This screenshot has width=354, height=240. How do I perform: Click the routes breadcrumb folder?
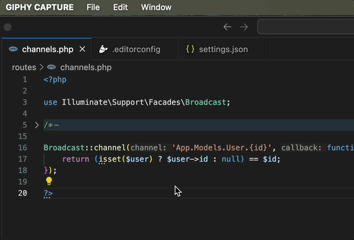(x=24, y=67)
